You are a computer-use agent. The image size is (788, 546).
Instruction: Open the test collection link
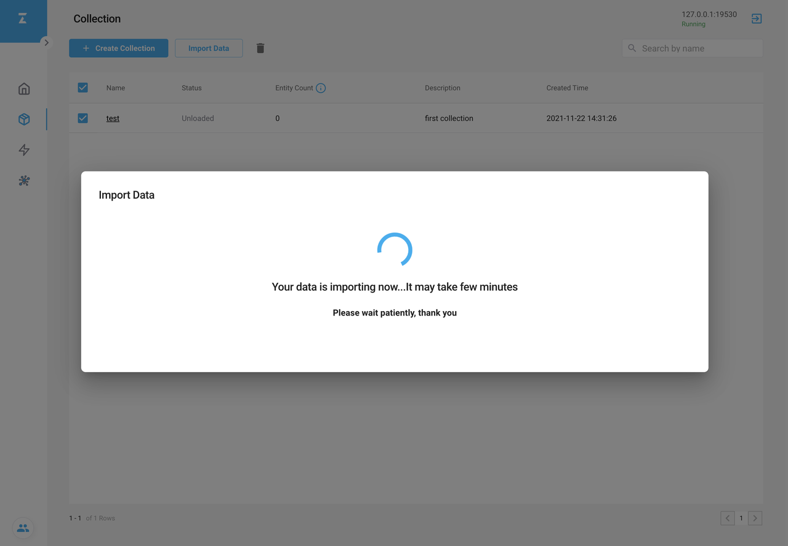coord(113,118)
